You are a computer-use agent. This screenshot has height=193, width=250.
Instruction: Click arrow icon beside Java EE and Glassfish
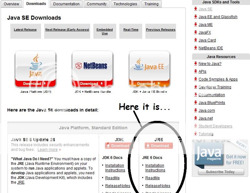pyautogui.click(x=195, y=17)
